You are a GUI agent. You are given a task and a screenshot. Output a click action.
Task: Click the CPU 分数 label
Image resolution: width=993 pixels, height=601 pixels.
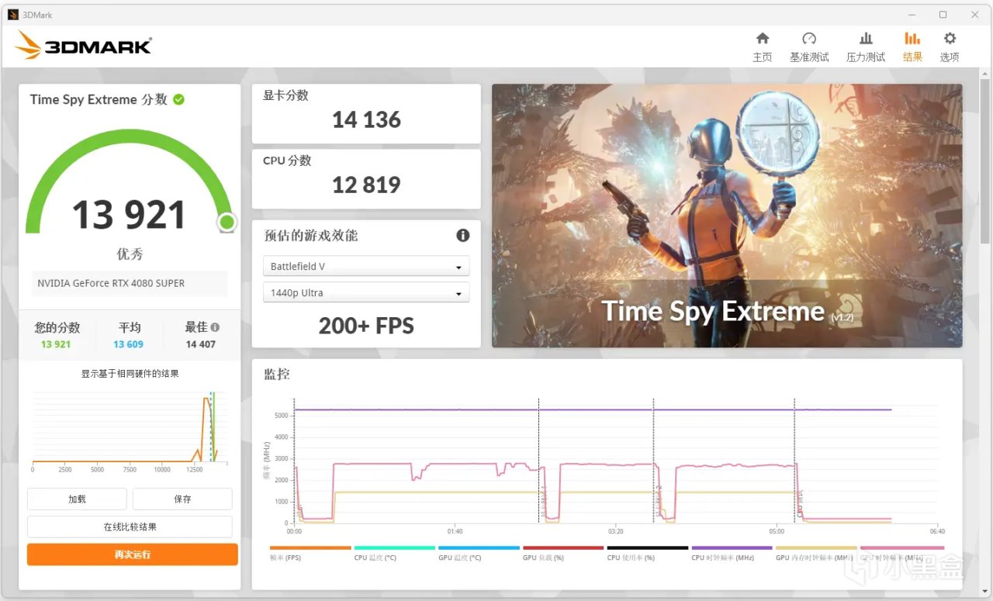coord(287,161)
